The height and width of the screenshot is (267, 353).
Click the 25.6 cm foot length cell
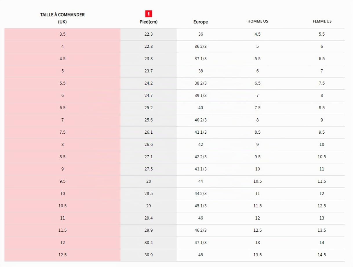click(148, 120)
